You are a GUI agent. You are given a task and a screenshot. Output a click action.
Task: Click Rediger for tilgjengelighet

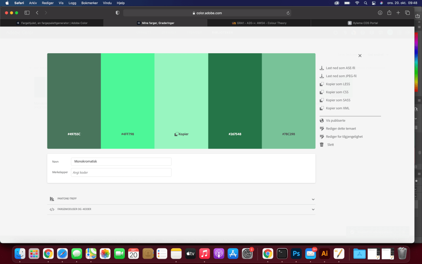(x=344, y=137)
